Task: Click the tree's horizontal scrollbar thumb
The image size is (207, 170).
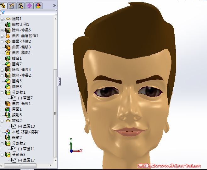Action: pyautogui.click(x=20, y=166)
